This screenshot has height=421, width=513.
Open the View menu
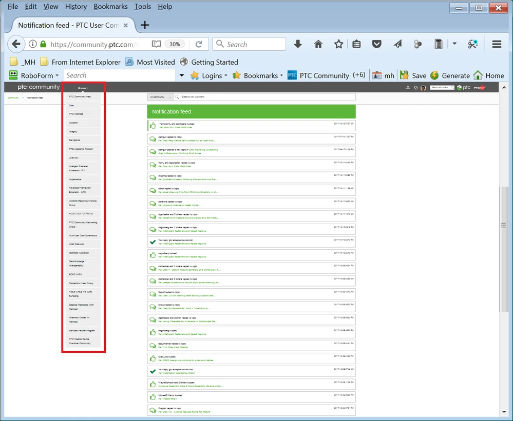click(51, 7)
